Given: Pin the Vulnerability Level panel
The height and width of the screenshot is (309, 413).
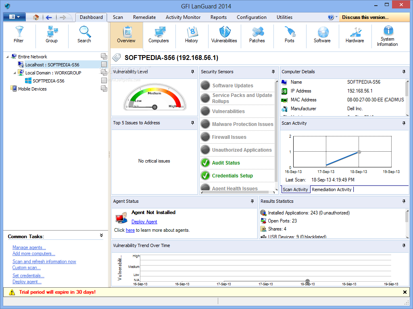Looking at the screenshot, I should click(x=192, y=72).
